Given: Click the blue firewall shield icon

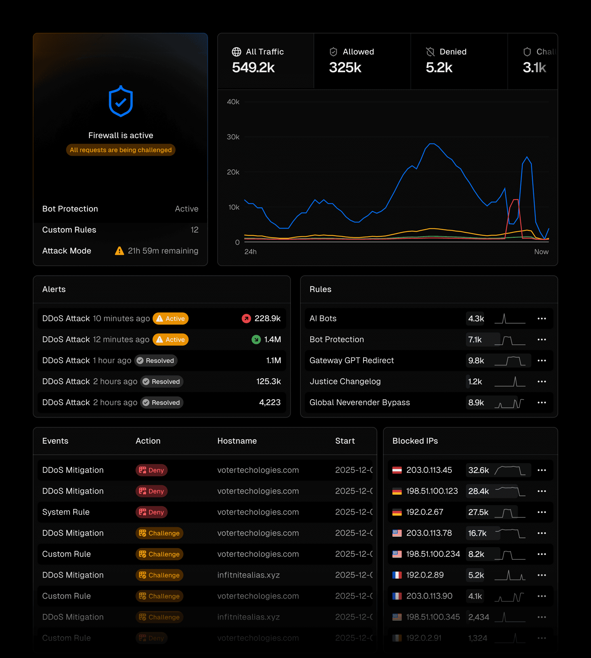Looking at the screenshot, I should click(120, 101).
